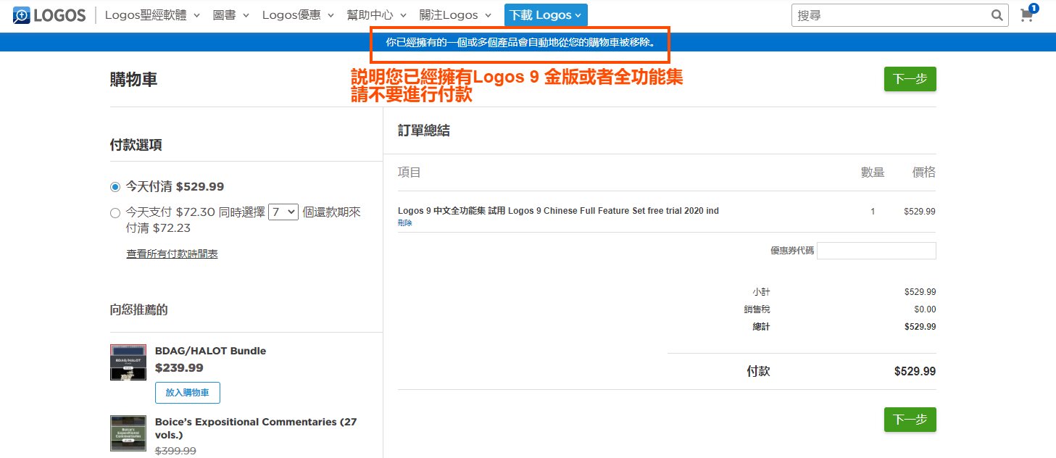Click the top 下一步 button
Screen dimensions: 1056x458
pos(910,79)
